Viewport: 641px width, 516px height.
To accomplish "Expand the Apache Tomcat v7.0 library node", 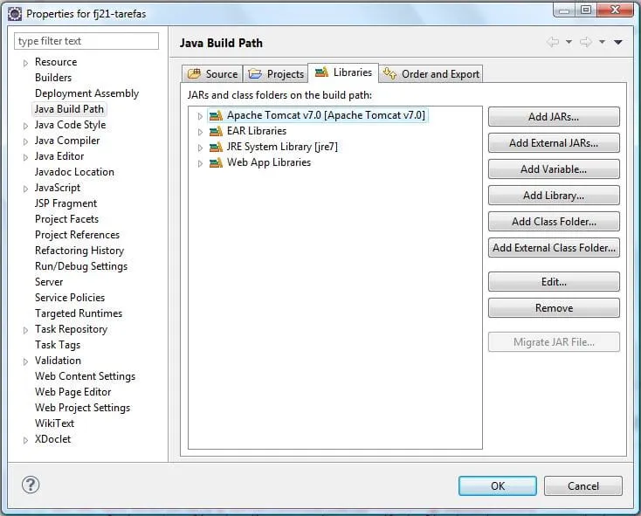I will pyautogui.click(x=200, y=116).
